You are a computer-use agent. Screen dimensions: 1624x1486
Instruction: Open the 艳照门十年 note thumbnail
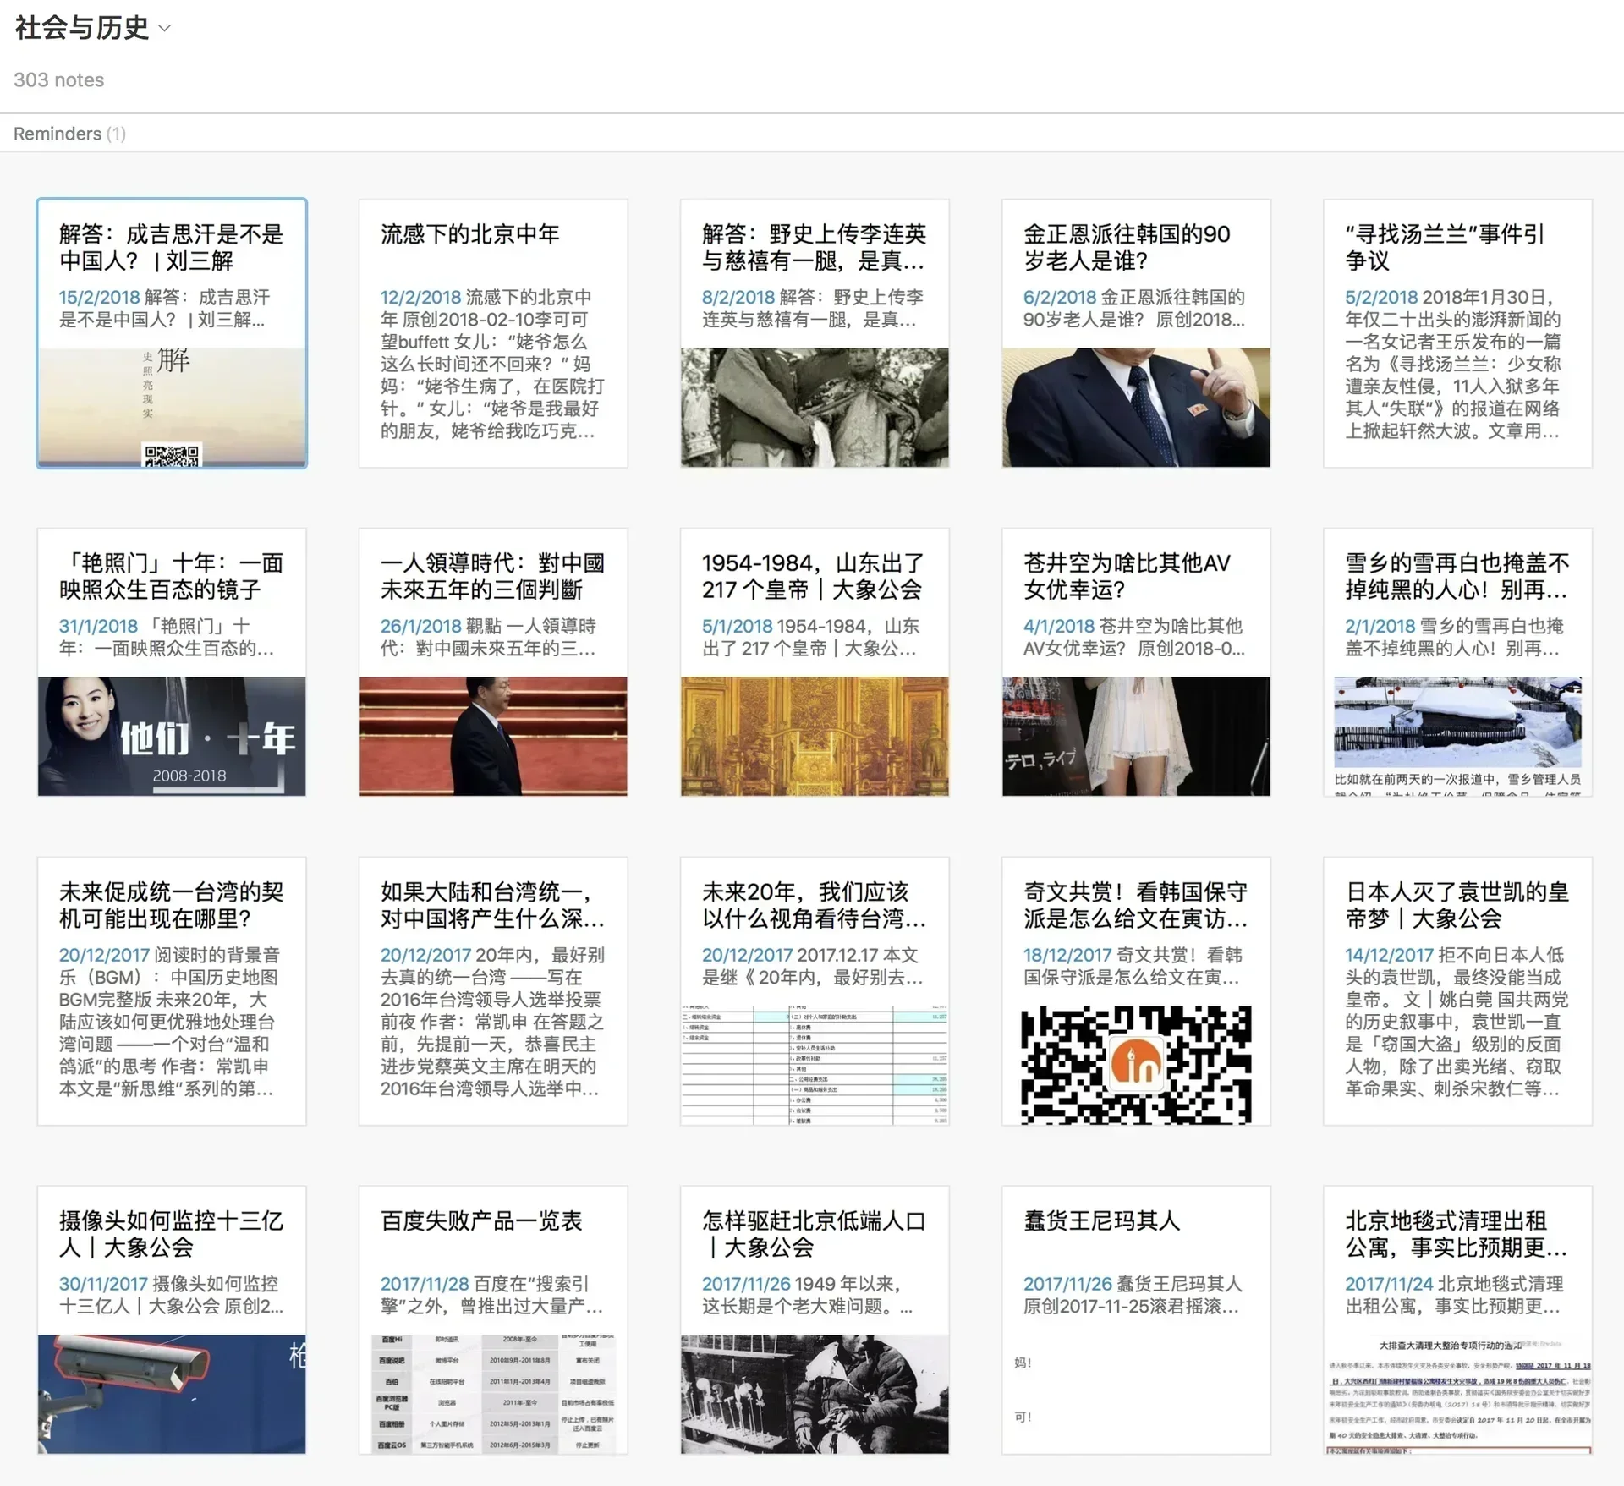point(172,736)
